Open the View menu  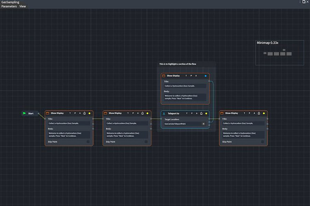[x=22, y=6]
